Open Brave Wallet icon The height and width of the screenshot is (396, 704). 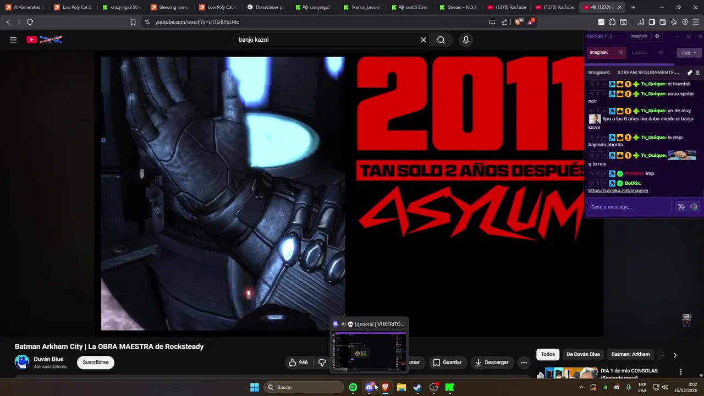coord(663,22)
